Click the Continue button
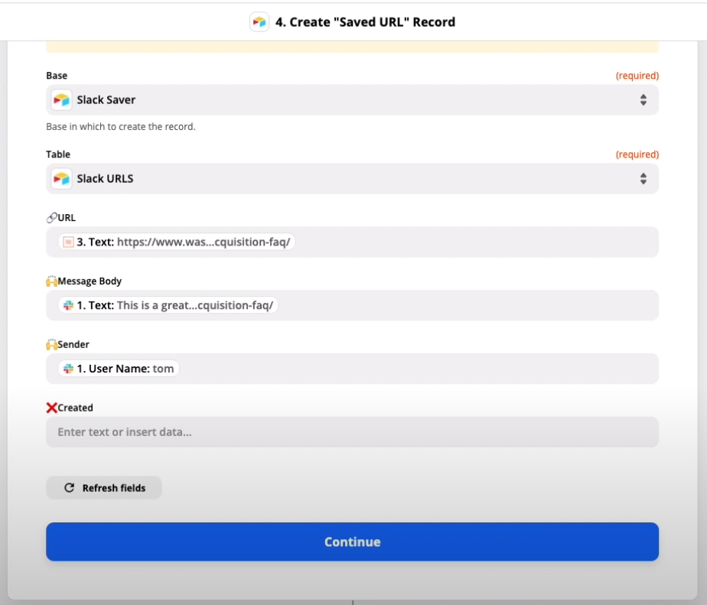Screen dimensions: 707x605 (352, 542)
